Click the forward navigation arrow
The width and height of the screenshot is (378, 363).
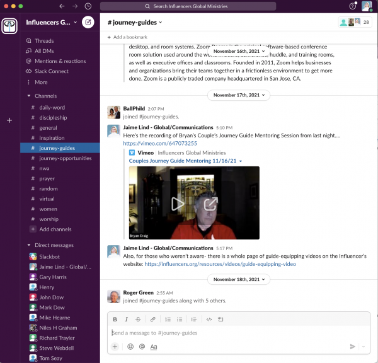pyautogui.click(x=75, y=6)
